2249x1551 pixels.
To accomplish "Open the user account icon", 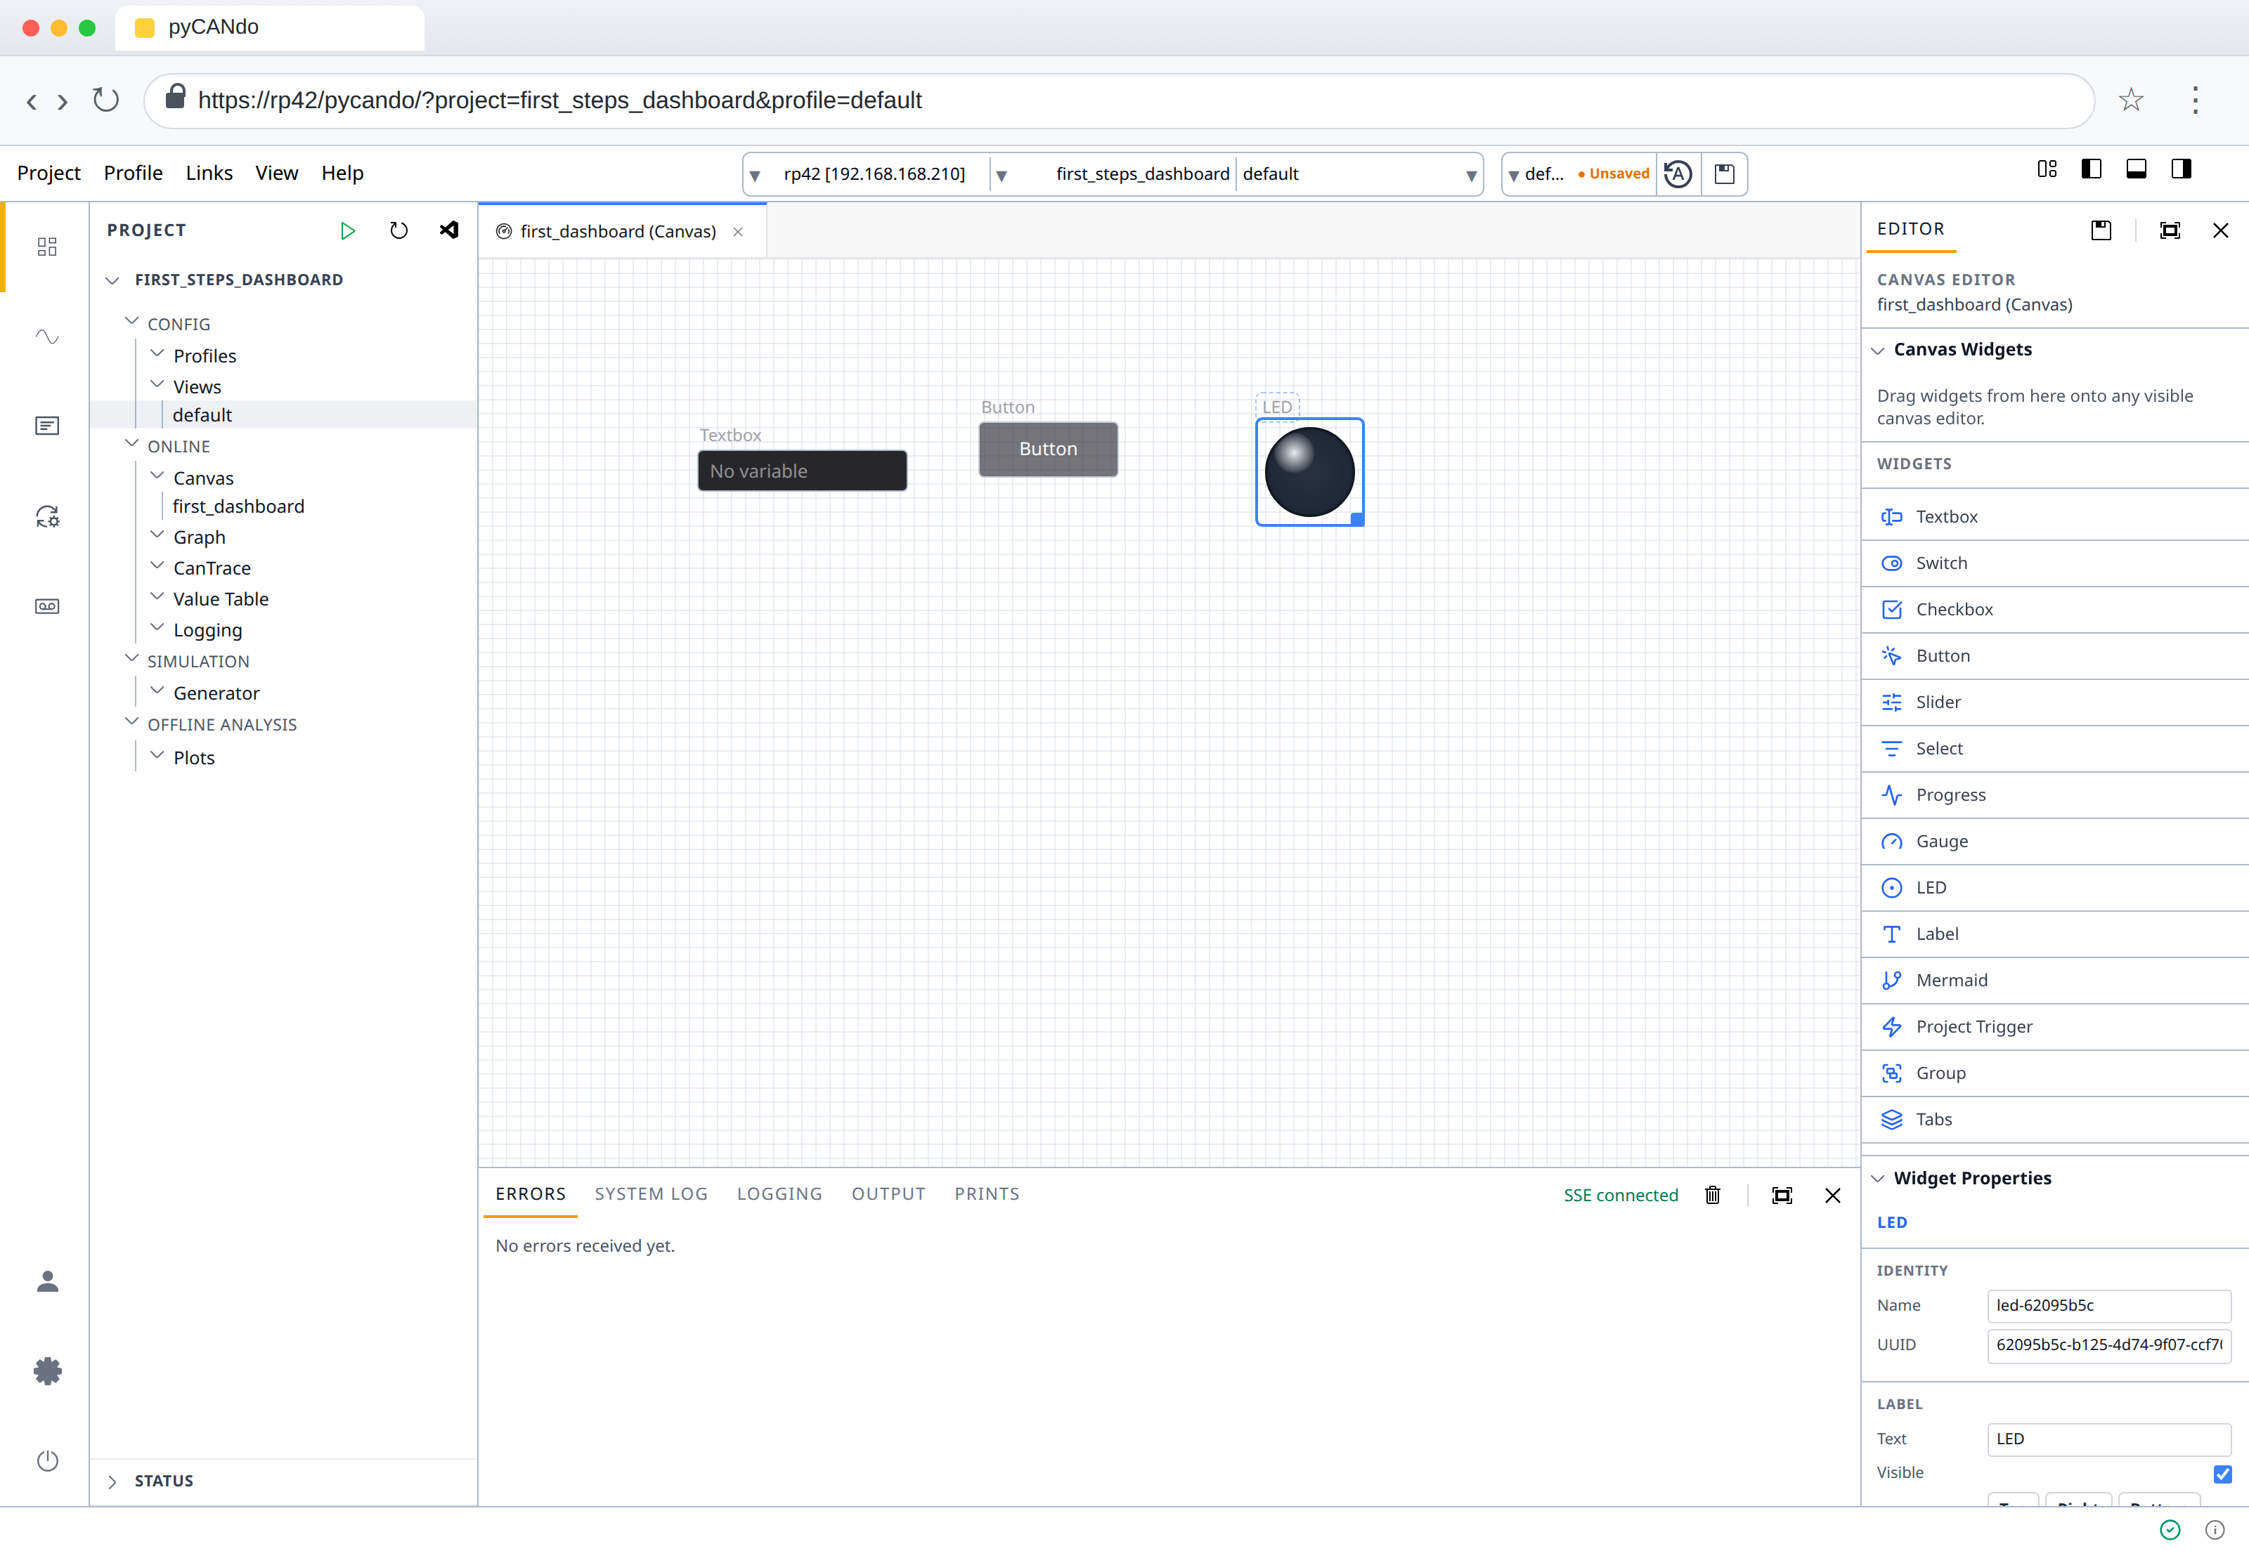I will click(x=46, y=1282).
